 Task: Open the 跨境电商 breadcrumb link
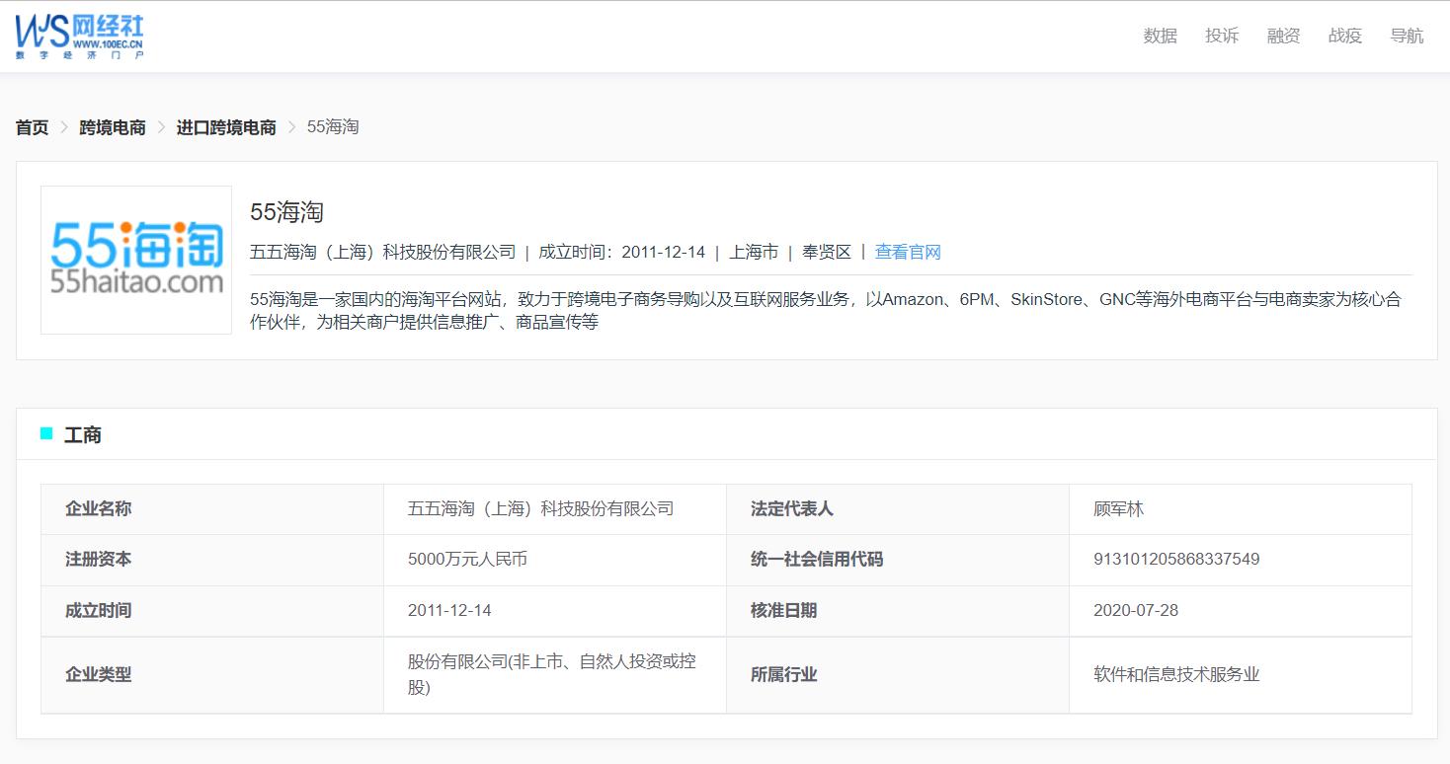click(112, 127)
